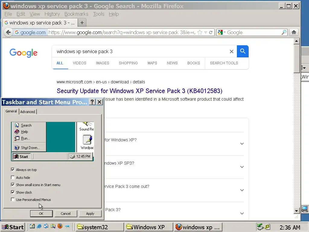
Task: Switch to IMAGES results
Action: (103, 63)
